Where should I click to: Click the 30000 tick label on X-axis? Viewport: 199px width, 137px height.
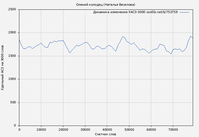tap(85, 130)
